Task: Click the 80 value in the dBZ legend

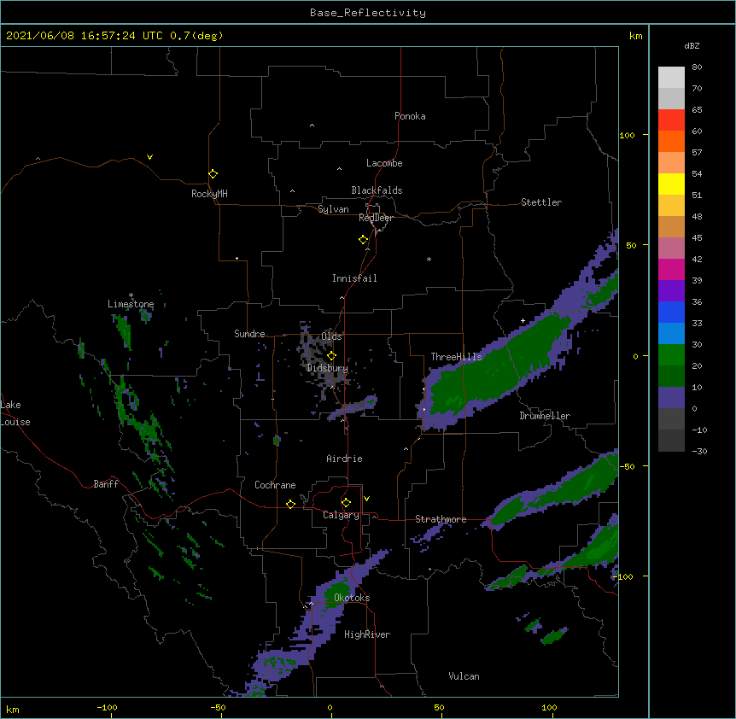Action: 697,67
